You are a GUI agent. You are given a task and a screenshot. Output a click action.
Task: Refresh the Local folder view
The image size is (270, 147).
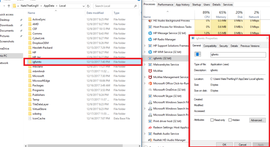click(88, 6)
